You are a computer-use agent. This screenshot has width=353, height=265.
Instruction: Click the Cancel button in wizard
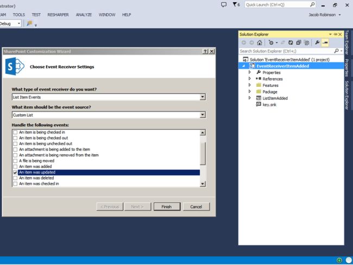pos(196,206)
